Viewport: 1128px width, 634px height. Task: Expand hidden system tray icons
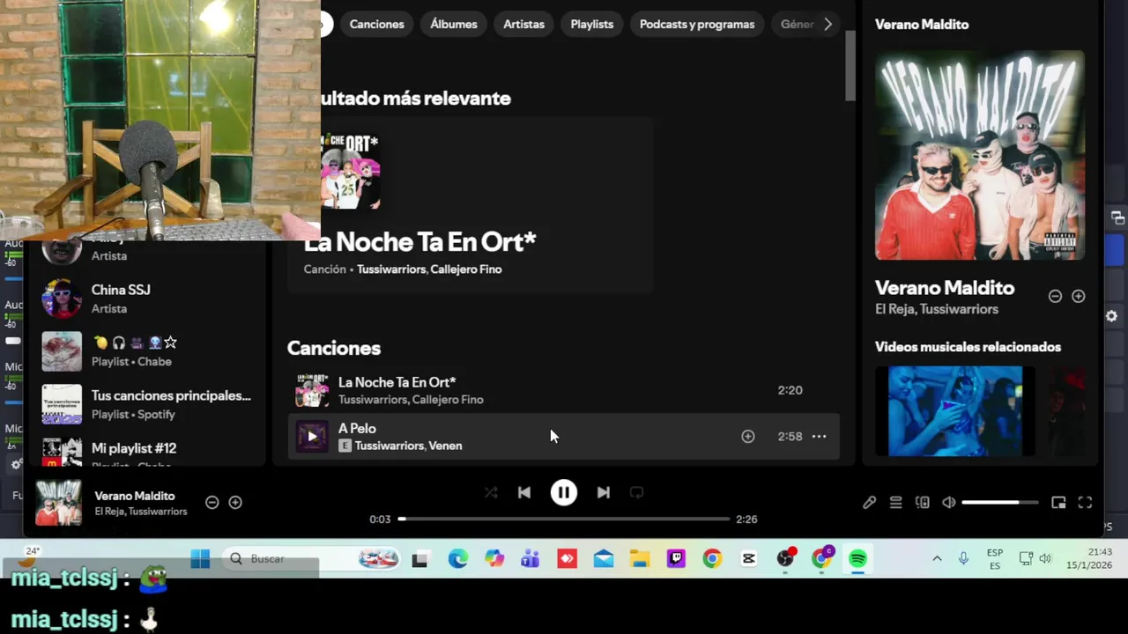(x=937, y=558)
